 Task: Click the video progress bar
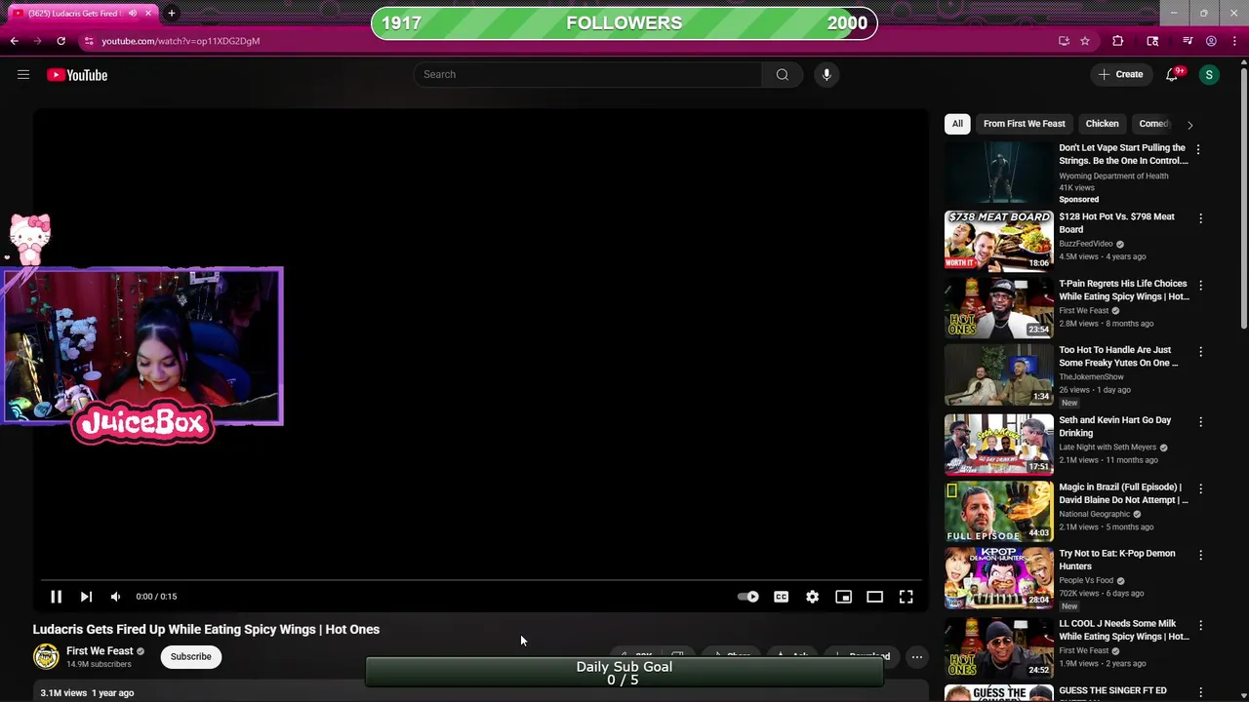click(x=481, y=580)
